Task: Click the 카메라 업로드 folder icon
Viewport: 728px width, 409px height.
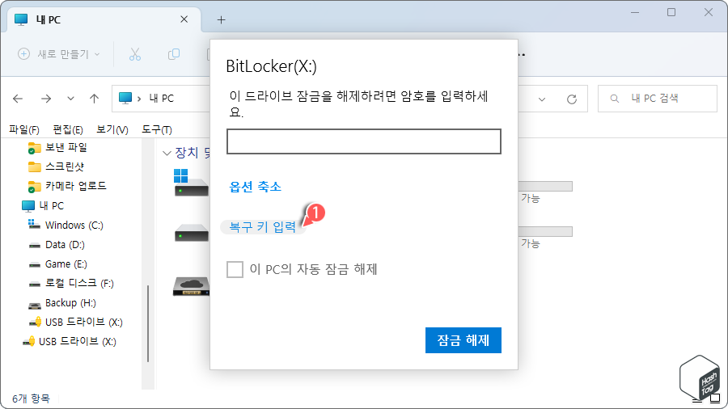Action: [34, 187]
